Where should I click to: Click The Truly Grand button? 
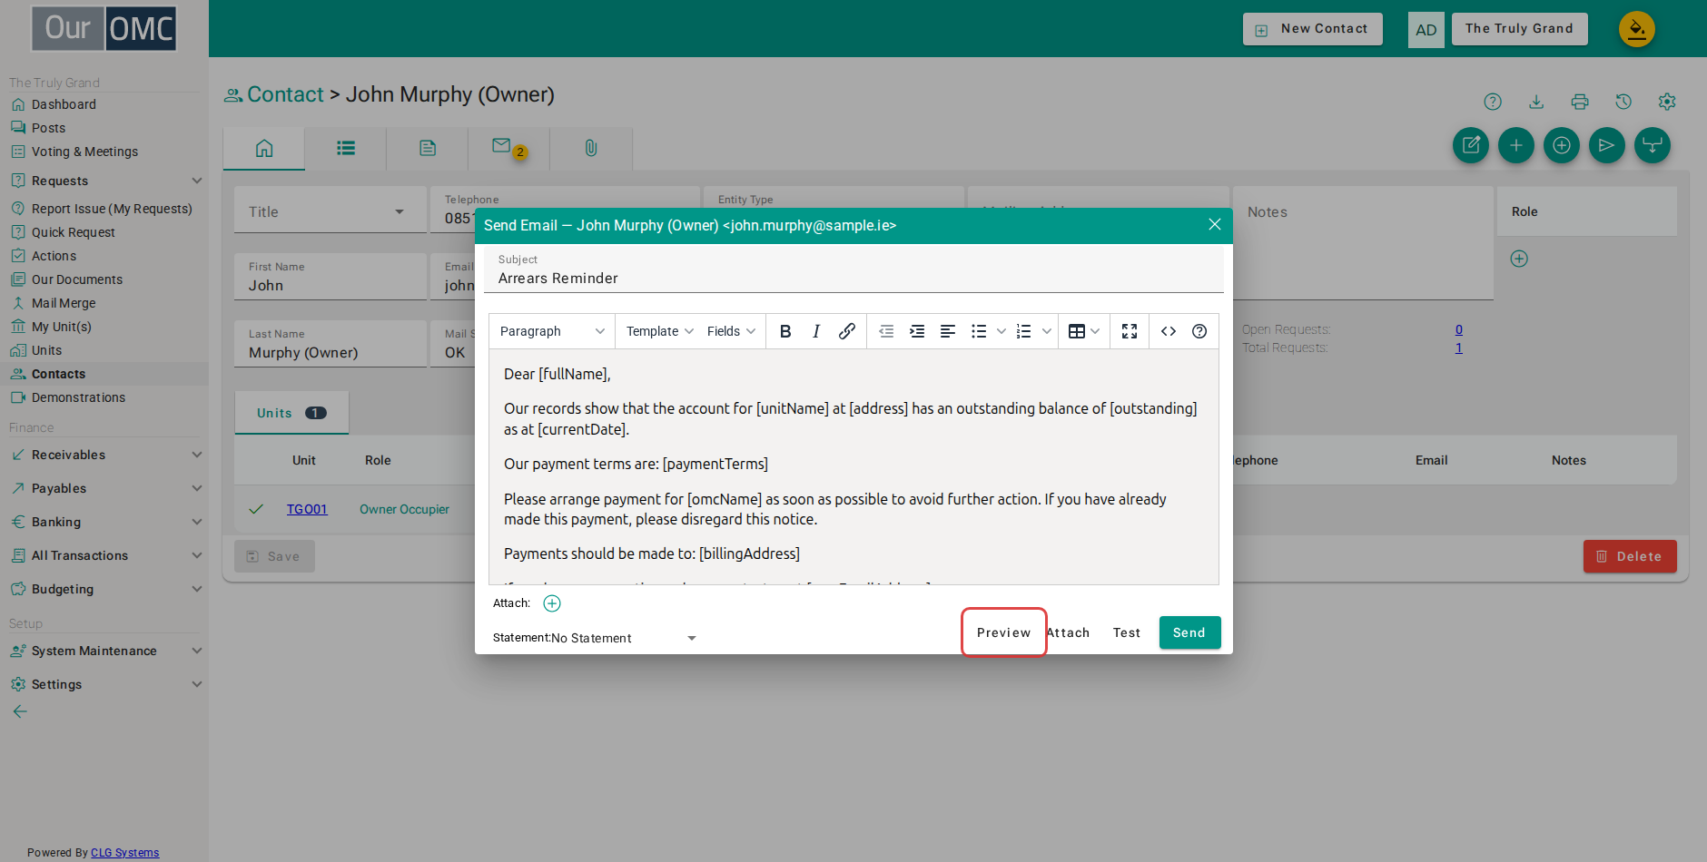click(x=1520, y=29)
